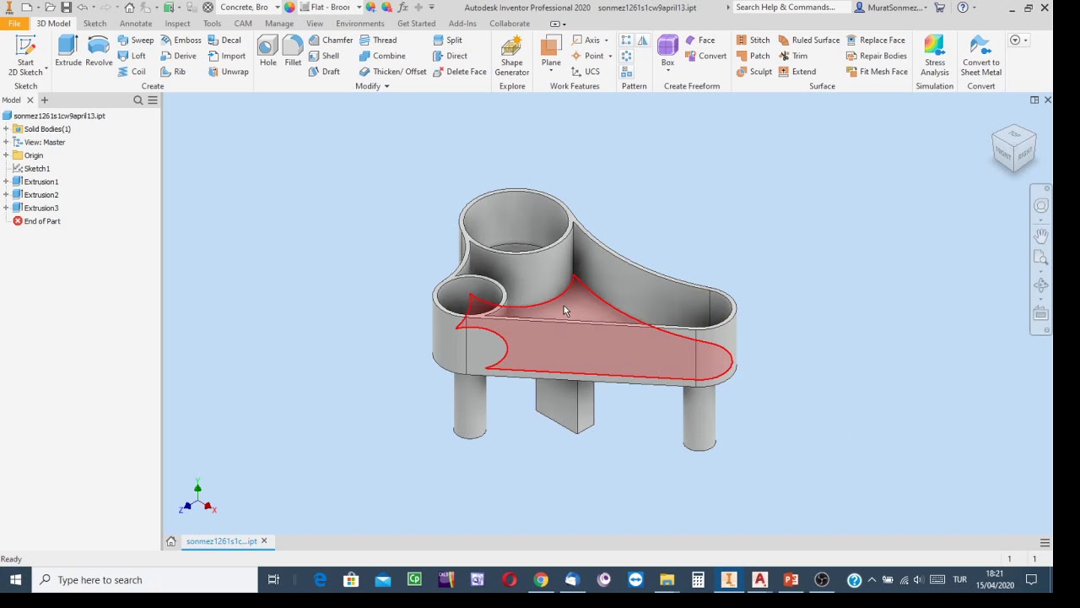Expand the Extrusion3 feature node
The height and width of the screenshot is (608, 1080).
6,208
